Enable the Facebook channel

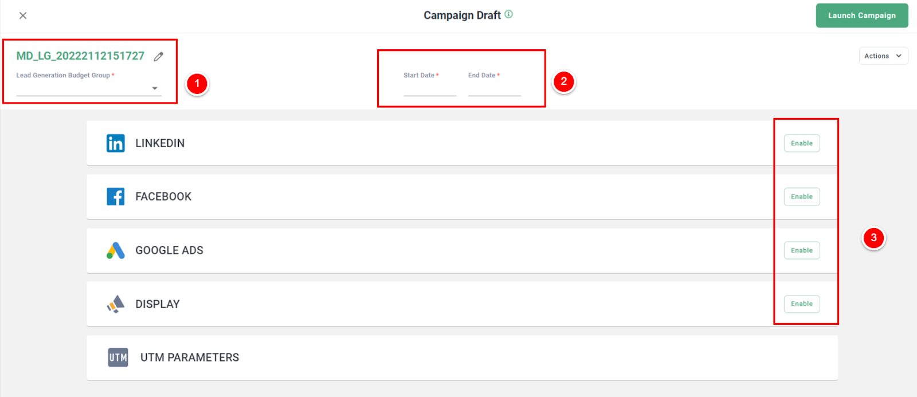point(802,196)
